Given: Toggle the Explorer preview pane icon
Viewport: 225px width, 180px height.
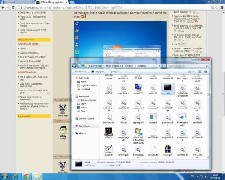Looking at the screenshot, I should 199,72.
